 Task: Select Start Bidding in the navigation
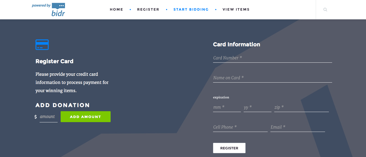click(191, 10)
